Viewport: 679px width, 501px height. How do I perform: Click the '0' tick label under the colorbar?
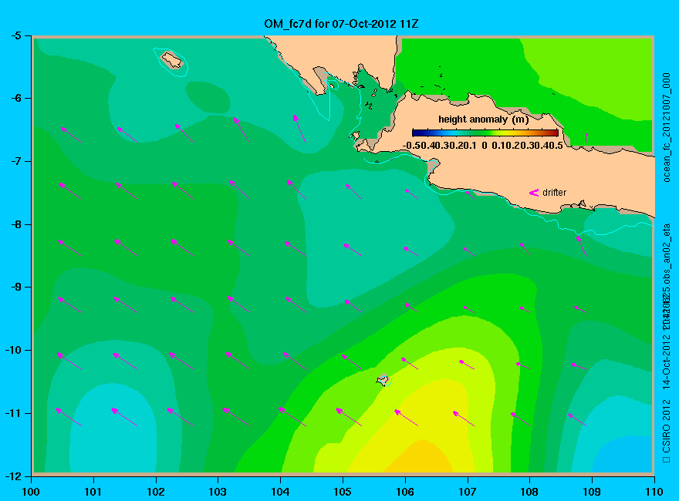point(484,146)
